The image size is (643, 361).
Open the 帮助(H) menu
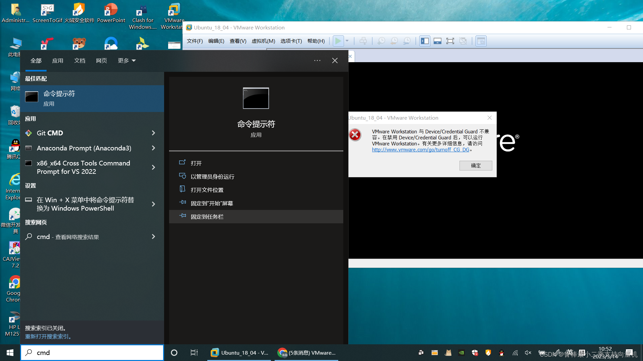[x=316, y=41]
